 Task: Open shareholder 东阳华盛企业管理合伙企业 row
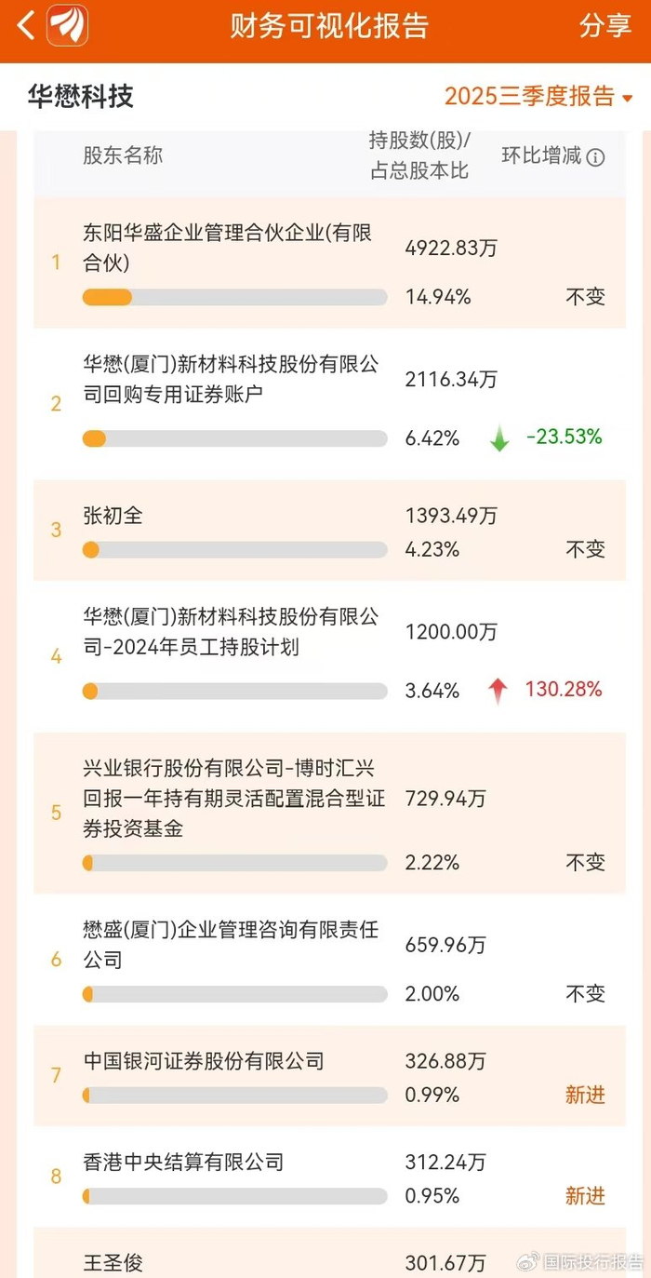228,248
